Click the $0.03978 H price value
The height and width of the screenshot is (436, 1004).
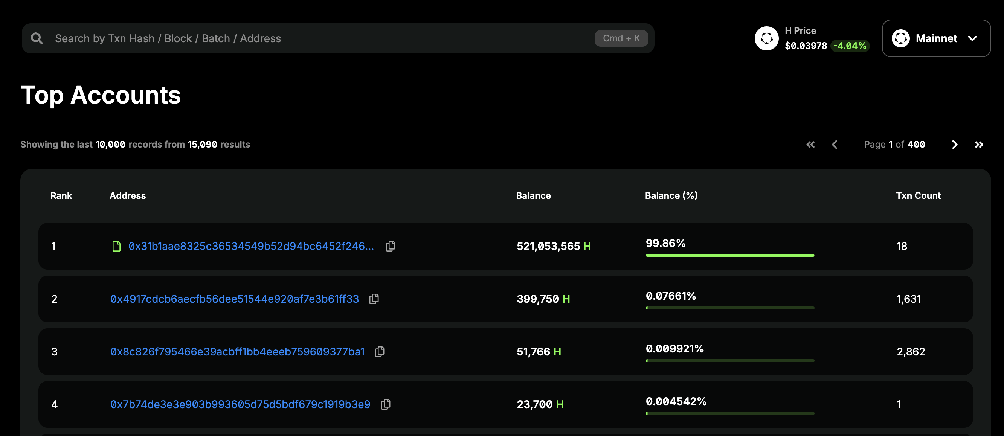coord(806,46)
